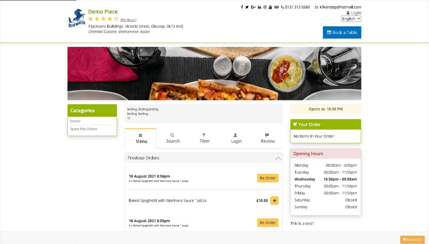Open the YouTube social icon
This screenshot has height=244, width=429.
click(x=271, y=7)
